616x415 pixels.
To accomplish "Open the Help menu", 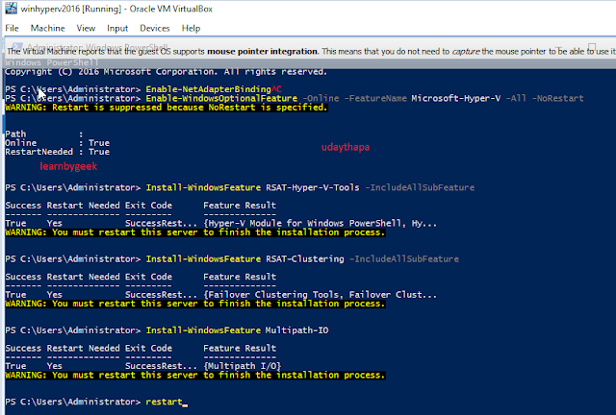I will click(x=191, y=28).
